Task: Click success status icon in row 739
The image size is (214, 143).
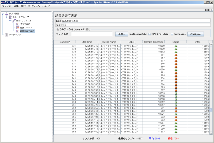Action: pos(176,70)
